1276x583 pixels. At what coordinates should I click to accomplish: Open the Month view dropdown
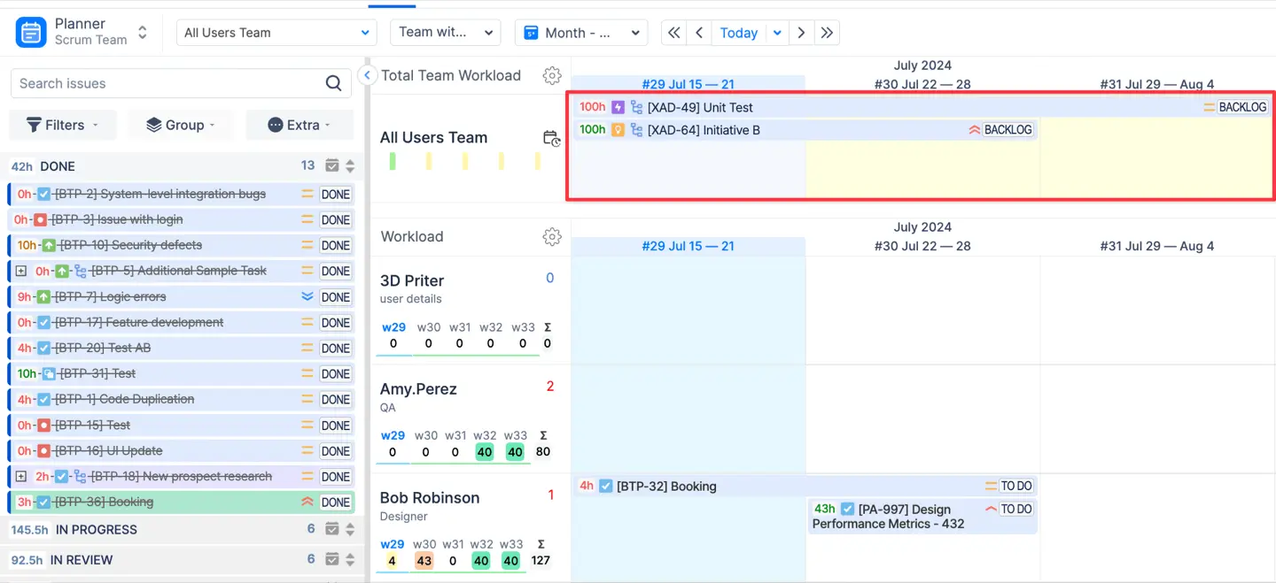point(580,33)
